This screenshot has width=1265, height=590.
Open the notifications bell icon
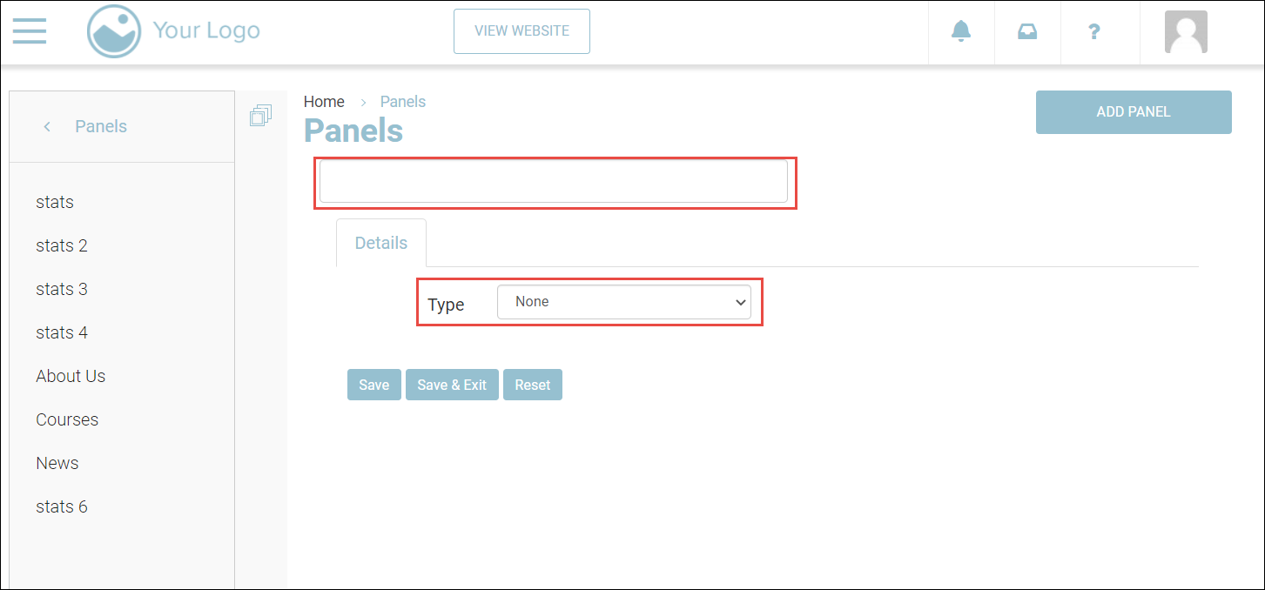(x=960, y=32)
